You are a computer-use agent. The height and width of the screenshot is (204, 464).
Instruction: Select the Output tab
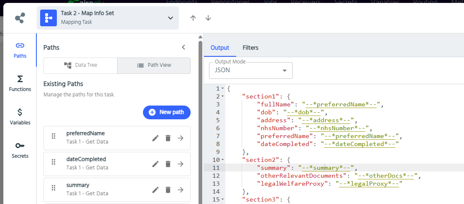(x=220, y=48)
